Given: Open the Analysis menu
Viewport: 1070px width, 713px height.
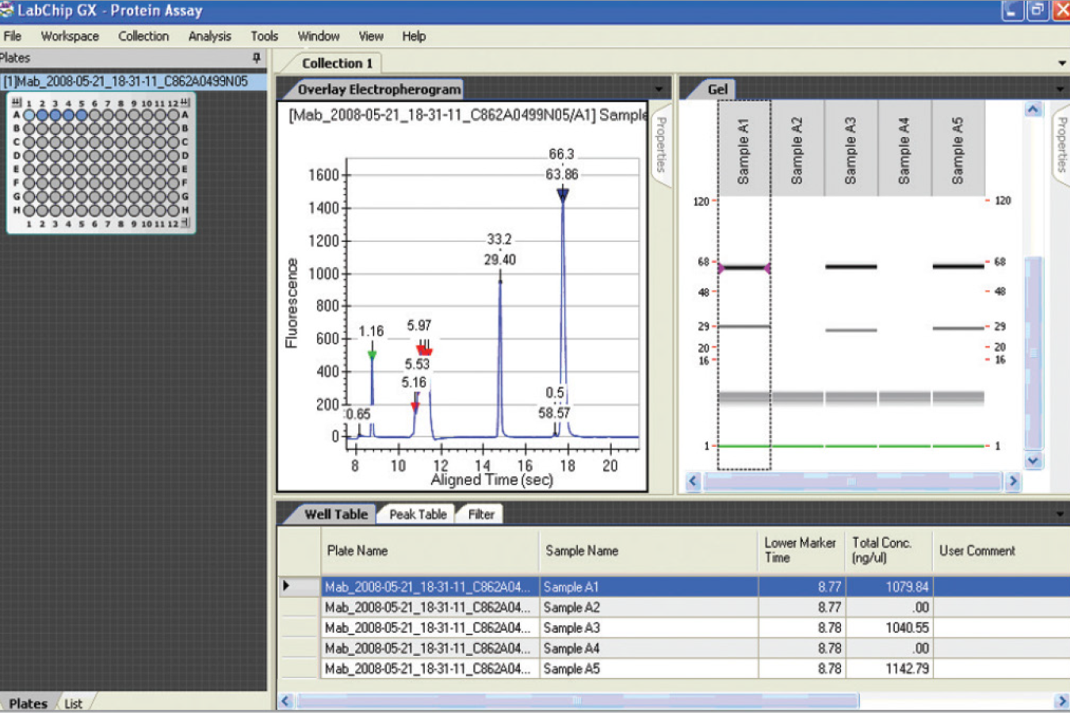Looking at the screenshot, I should pyautogui.click(x=209, y=36).
